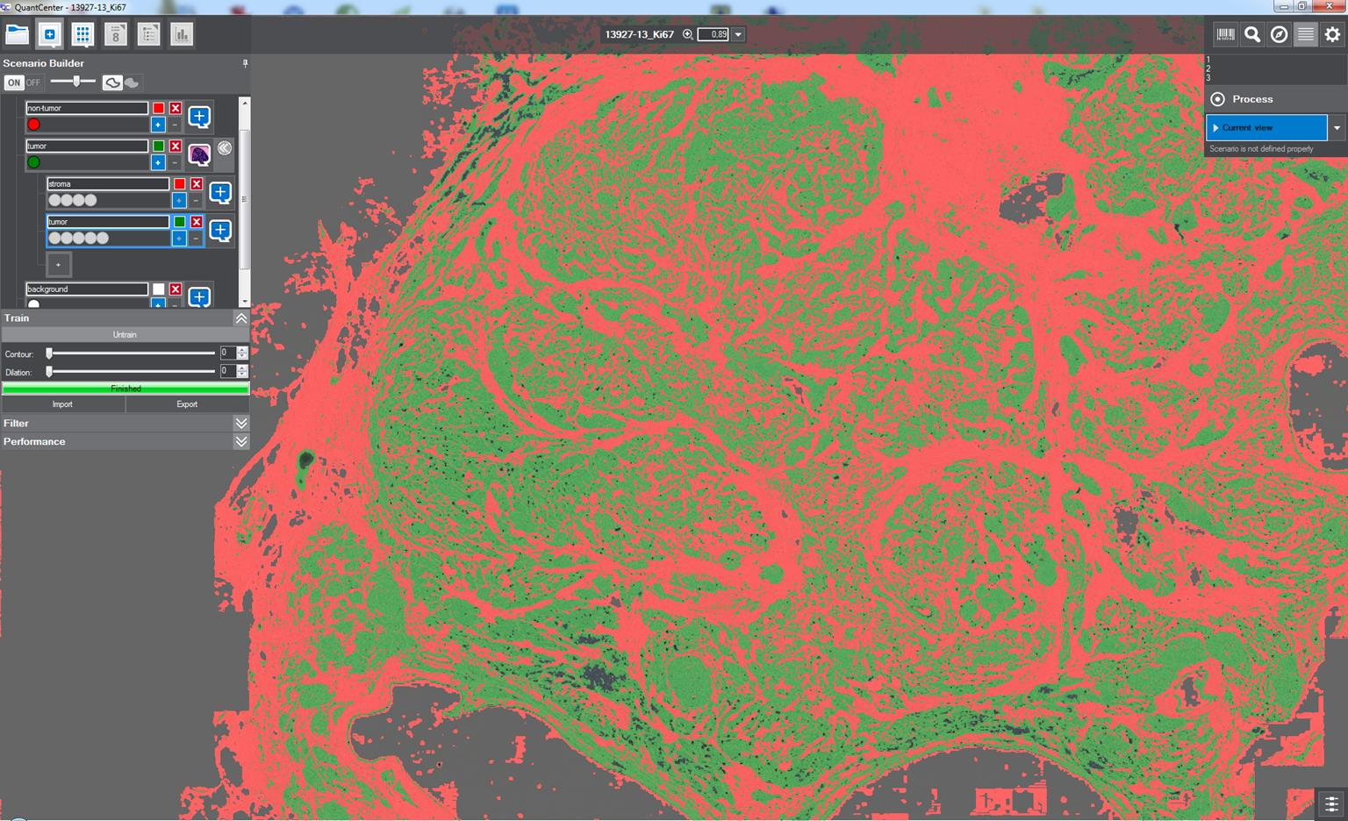Collapse the Train section
The height and width of the screenshot is (821, 1348).
tap(240, 318)
